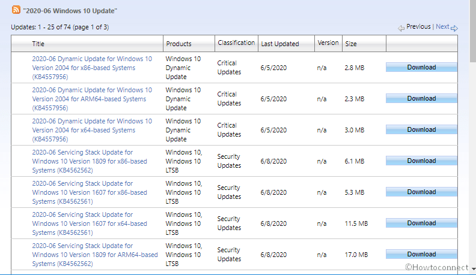476x275 pixels.
Task: Open Servicing Stack 1607 x64-based KB4562561 link
Action: coord(90,223)
